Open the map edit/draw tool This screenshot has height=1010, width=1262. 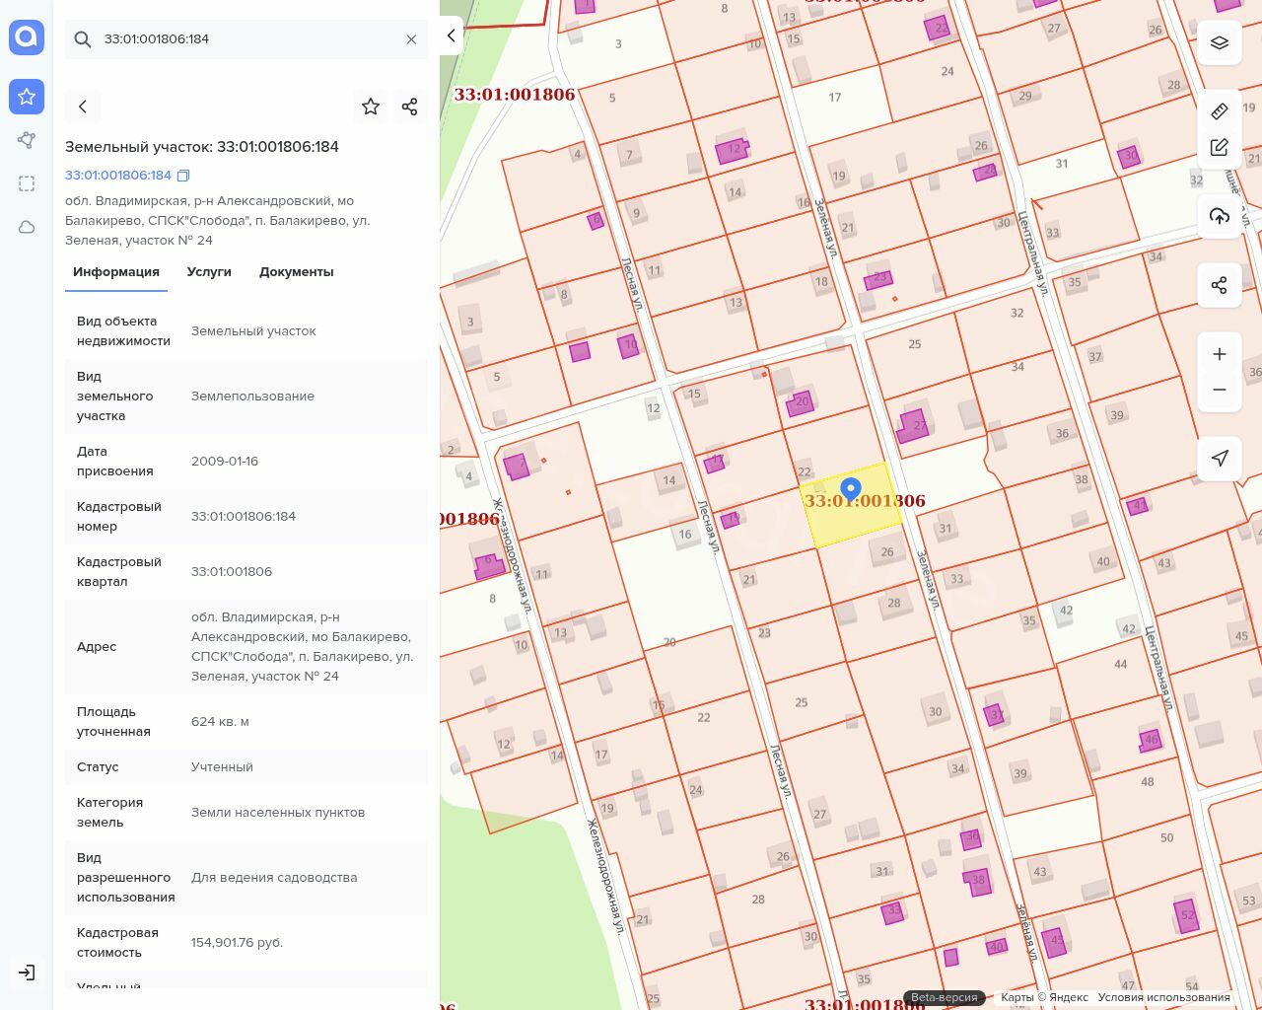(x=1220, y=147)
